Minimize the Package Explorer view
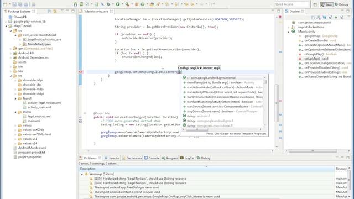Screen dimensions: 354x199 (x=67, y=11)
